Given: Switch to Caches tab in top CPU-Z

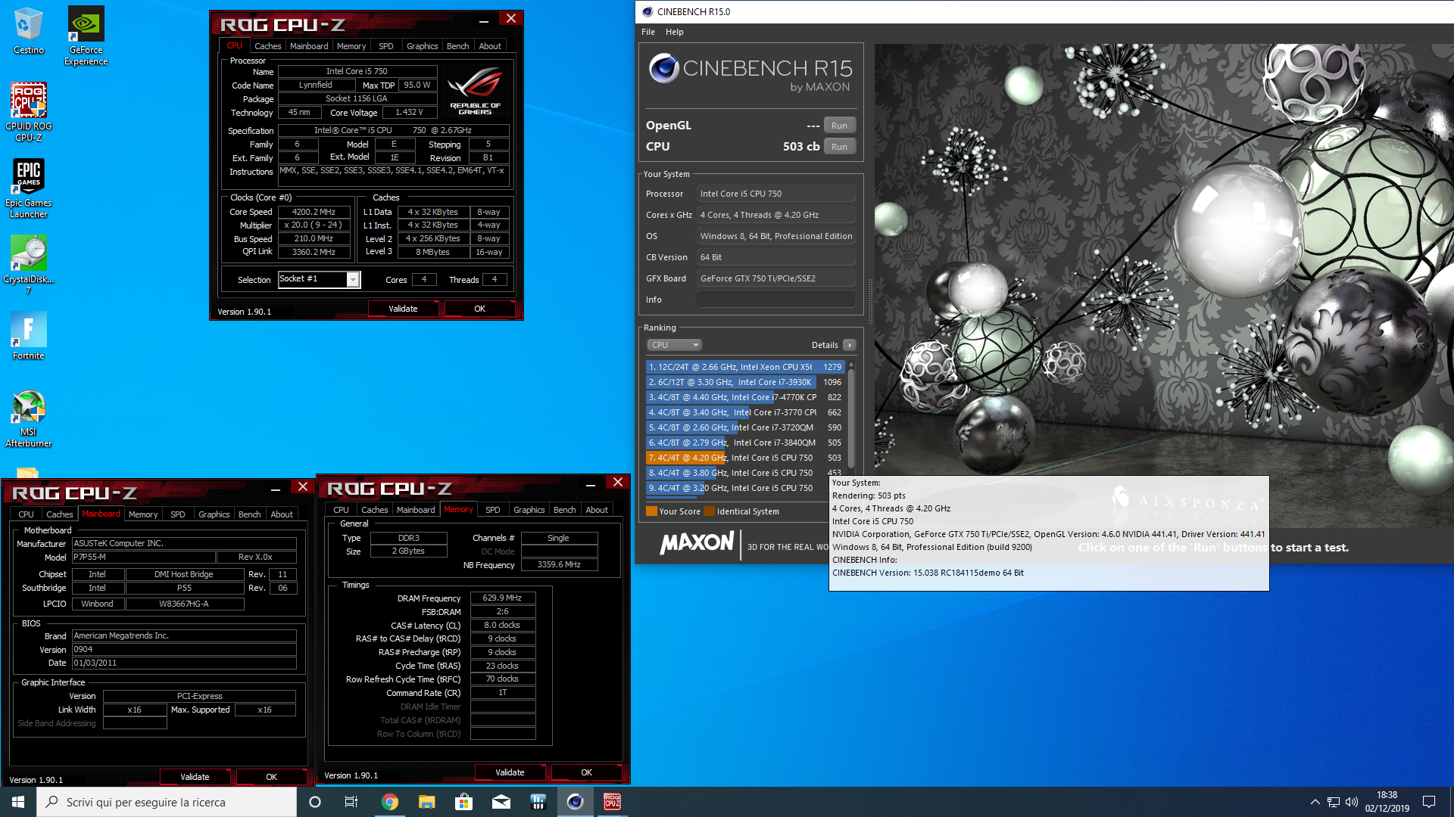Looking at the screenshot, I should click(x=267, y=46).
